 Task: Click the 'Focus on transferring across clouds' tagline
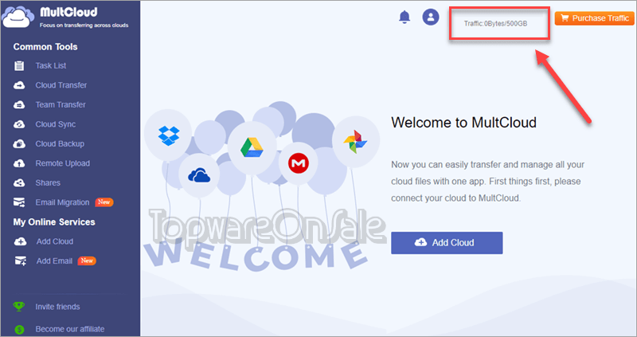[x=84, y=25]
